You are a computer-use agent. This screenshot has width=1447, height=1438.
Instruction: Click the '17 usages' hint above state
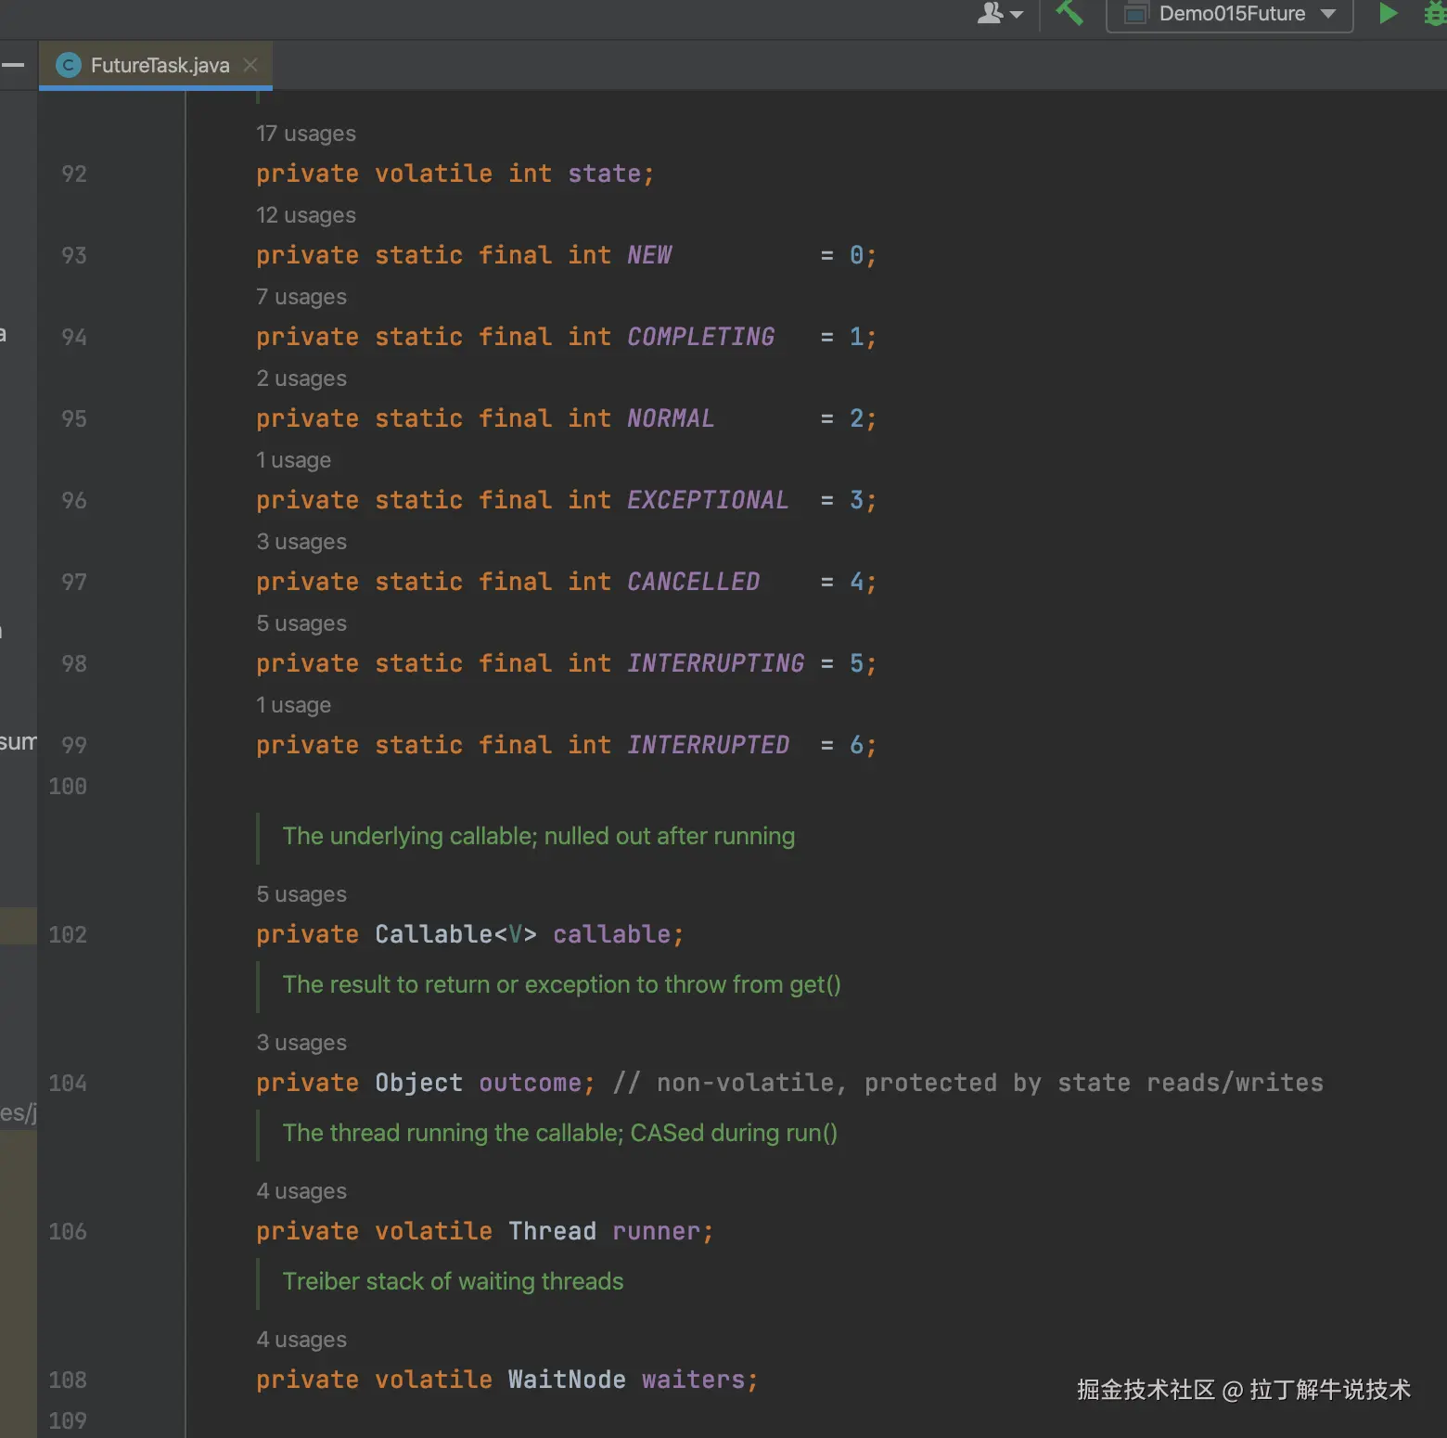[305, 134]
